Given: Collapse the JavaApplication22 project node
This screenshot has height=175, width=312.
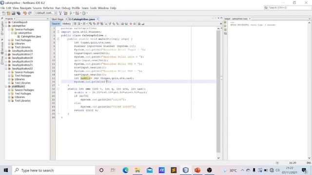Looking at the screenshot, I should [x=6, y=69].
